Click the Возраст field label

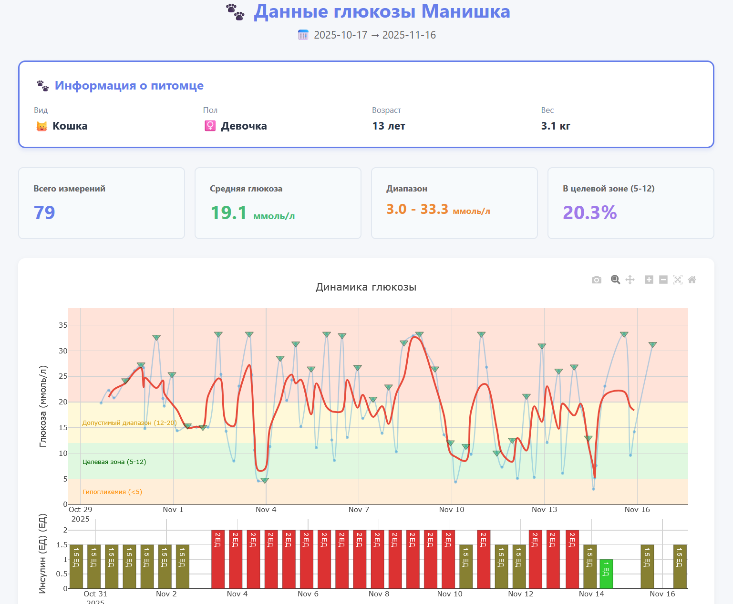(386, 110)
